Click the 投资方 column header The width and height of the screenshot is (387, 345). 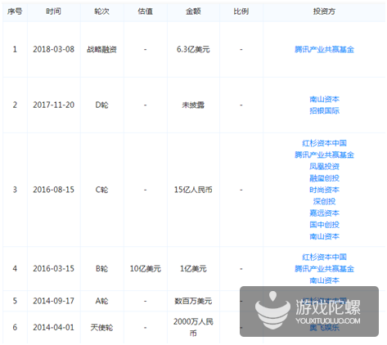click(324, 11)
